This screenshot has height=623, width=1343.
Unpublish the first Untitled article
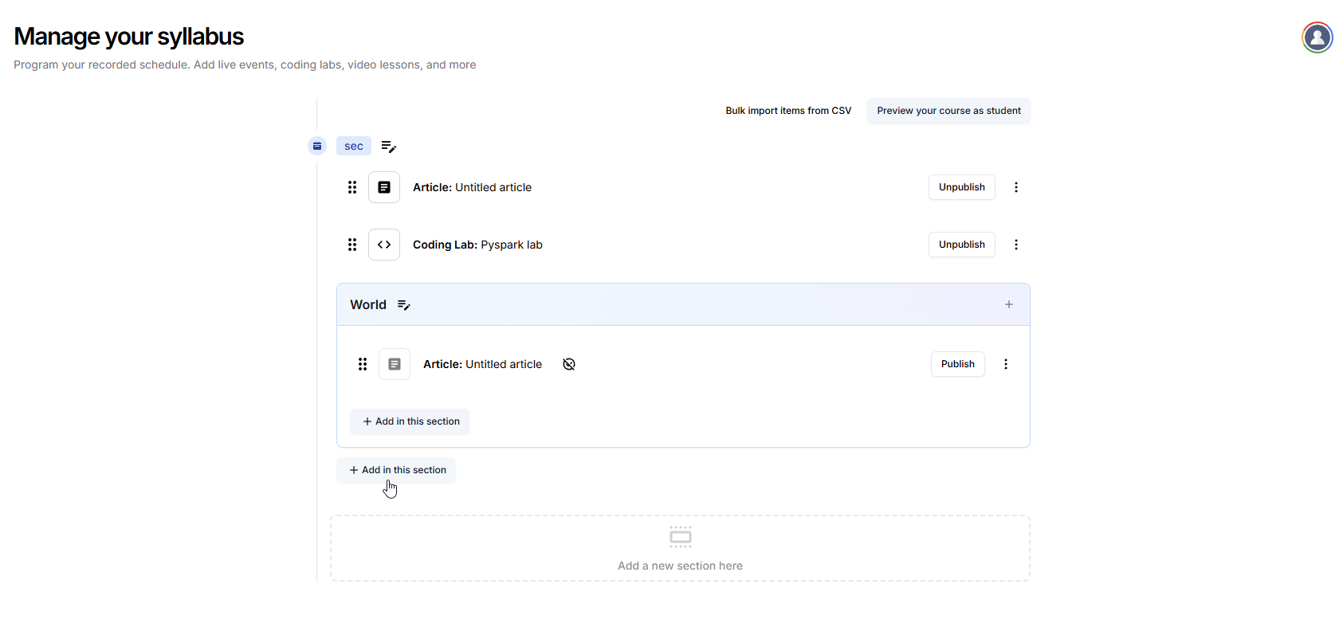pyautogui.click(x=961, y=187)
